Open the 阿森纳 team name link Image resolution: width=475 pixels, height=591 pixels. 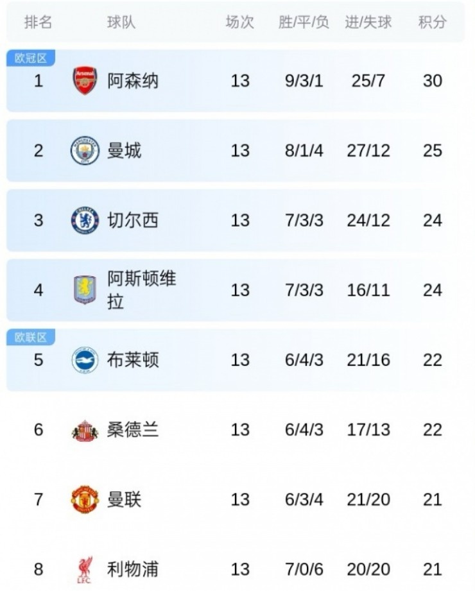coord(132,81)
